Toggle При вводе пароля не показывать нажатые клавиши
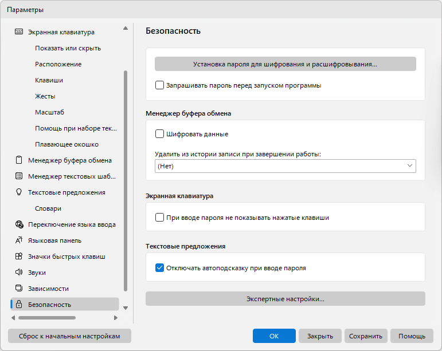The height and width of the screenshot is (351, 442). pyautogui.click(x=159, y=217)
